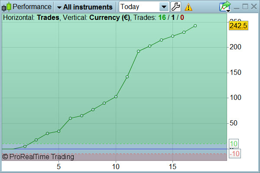Viewport: 260px width, 173px height.
Task: Click the data point at trade 15
Action: click(172, 36)
